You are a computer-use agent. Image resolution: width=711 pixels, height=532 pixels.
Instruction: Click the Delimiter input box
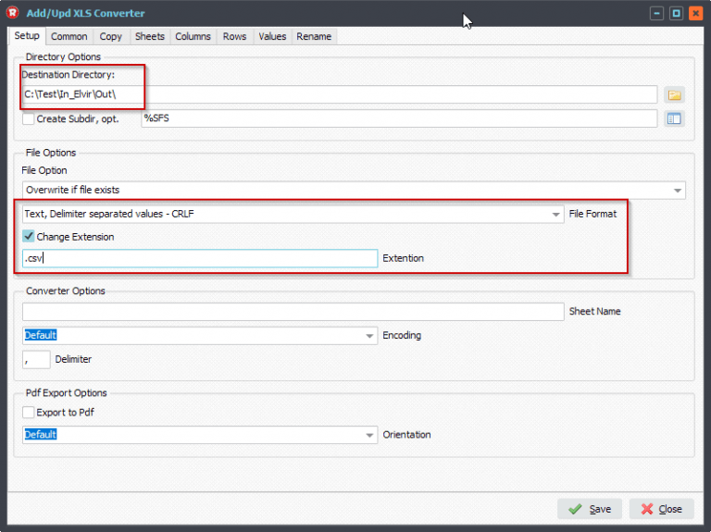(x=36, y=359)
